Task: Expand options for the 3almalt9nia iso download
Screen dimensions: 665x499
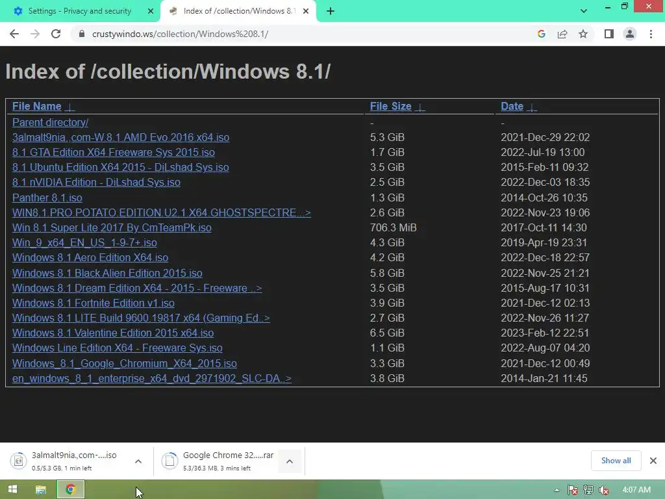Action: pyautogui.click(x=138, y=461)
